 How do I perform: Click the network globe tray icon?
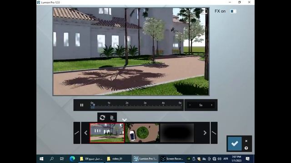pyautogui.click(x=214, y=159)
